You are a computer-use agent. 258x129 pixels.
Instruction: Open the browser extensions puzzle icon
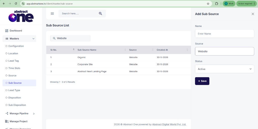click(x=216, y=4)
